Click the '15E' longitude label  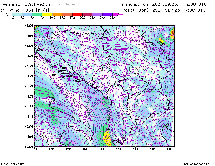(34, 149)
